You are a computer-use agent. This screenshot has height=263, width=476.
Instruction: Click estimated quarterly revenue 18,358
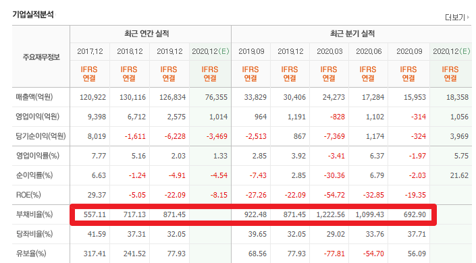click(x=458, y=97)
